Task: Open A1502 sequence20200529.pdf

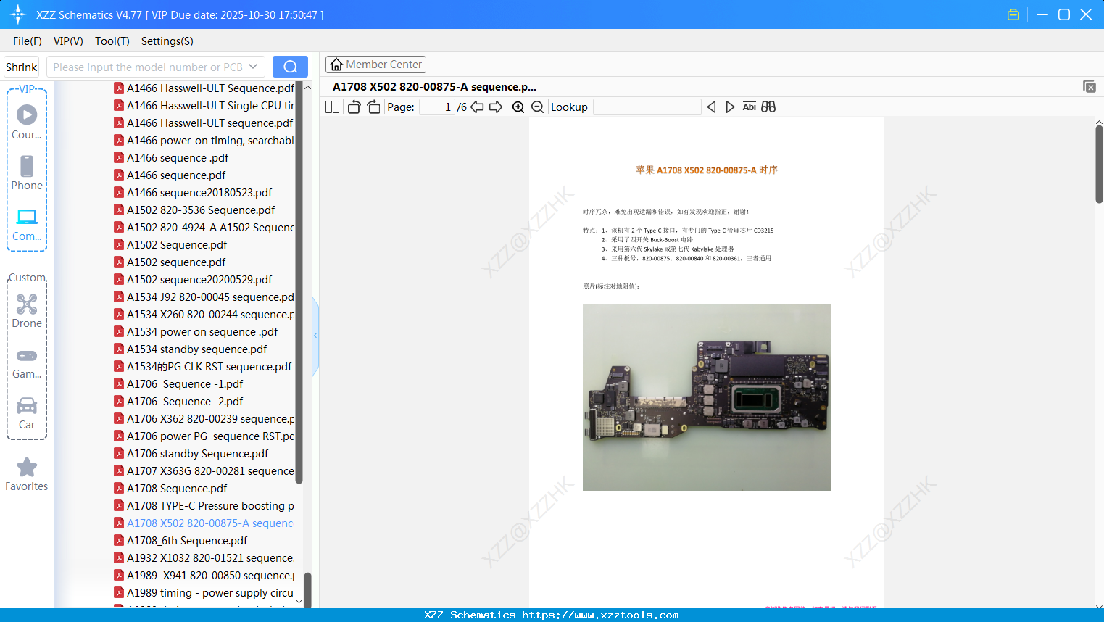Action: point(194,279)
